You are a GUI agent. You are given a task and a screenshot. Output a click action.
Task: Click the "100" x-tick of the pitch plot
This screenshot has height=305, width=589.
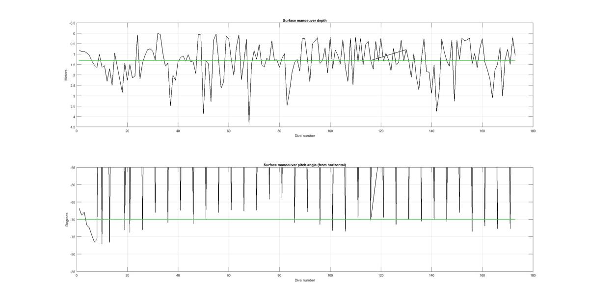click(x=330, y=275)
